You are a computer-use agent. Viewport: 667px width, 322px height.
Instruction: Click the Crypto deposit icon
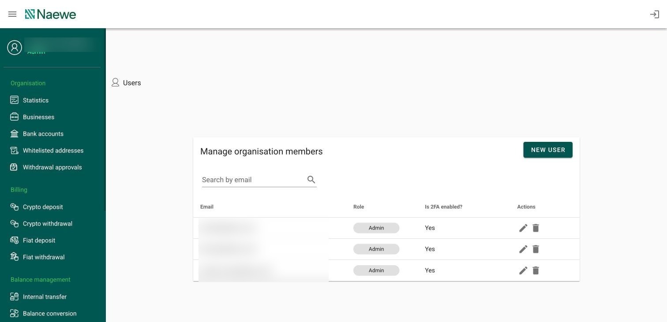pos(14,207)
